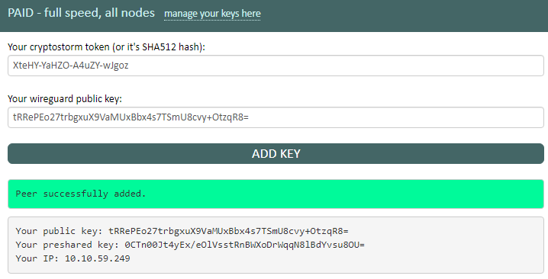This screenshot has width=548, height=279.
Task: Focus the wireguard public key input field
Action: [276, 117]
